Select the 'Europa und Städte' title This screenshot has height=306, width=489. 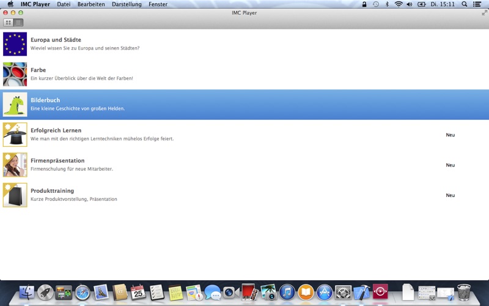coord(56,40)
